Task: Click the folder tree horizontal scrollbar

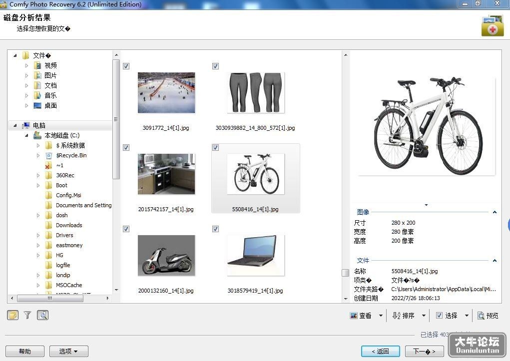Action: pos(59,298)
